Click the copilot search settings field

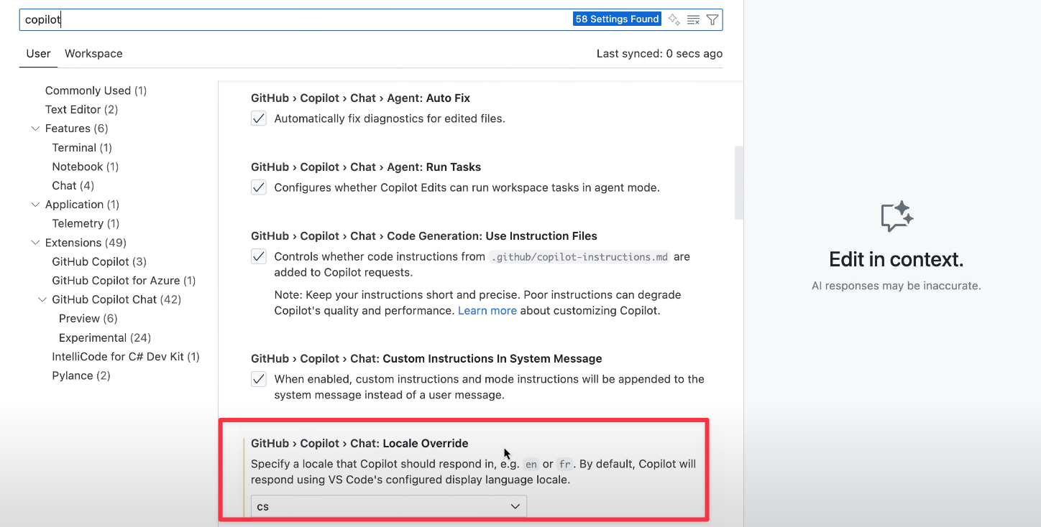(x=288, y=19)
